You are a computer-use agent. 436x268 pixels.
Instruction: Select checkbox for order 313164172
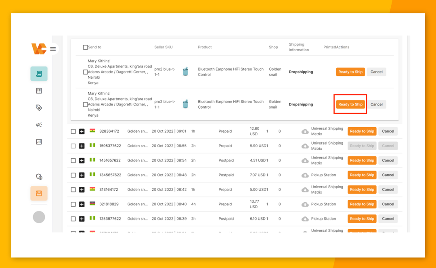73,190
